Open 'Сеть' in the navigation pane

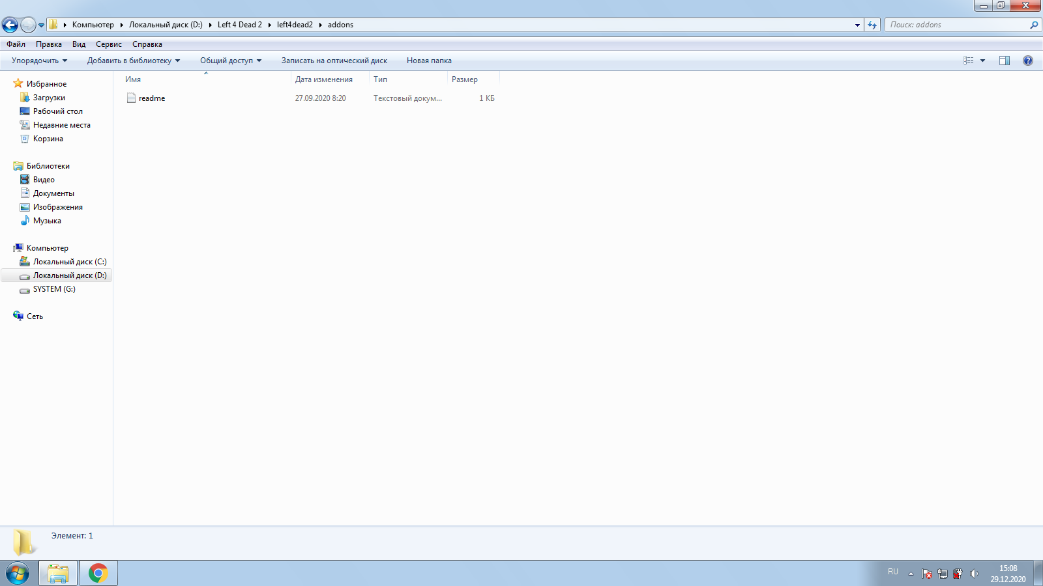click(35, 316)
